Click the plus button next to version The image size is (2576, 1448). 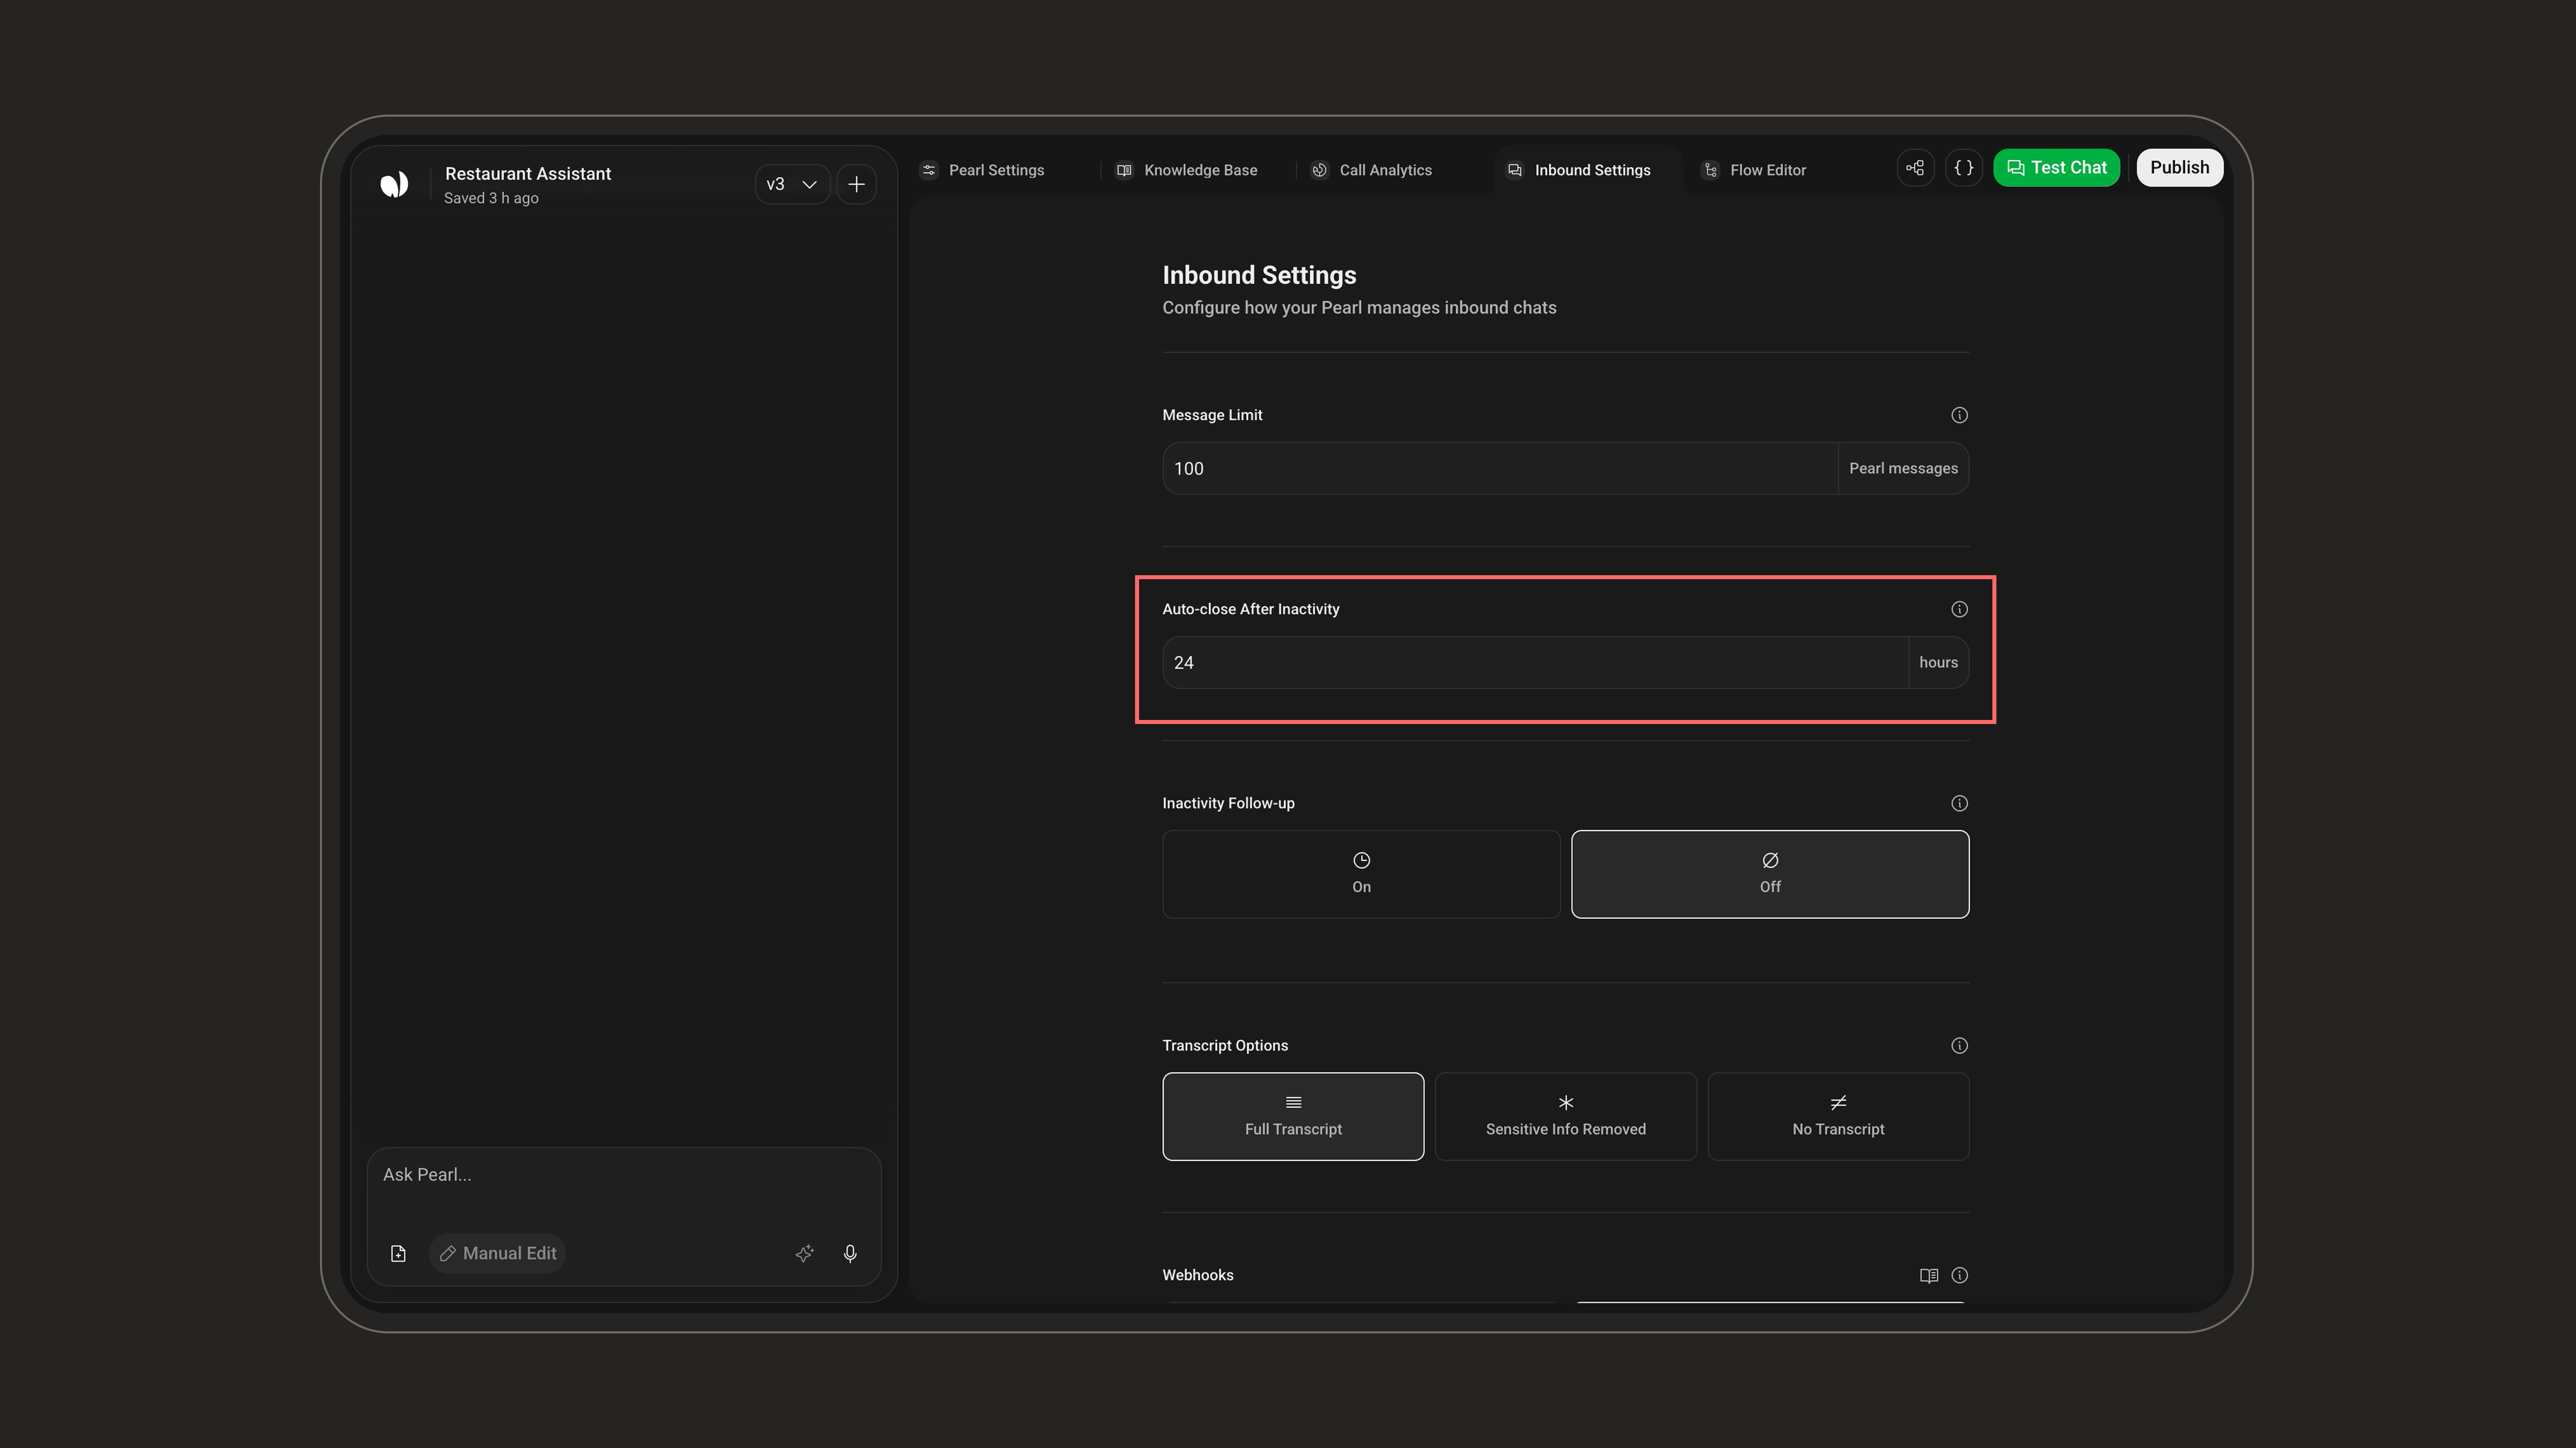pos(856,184)
